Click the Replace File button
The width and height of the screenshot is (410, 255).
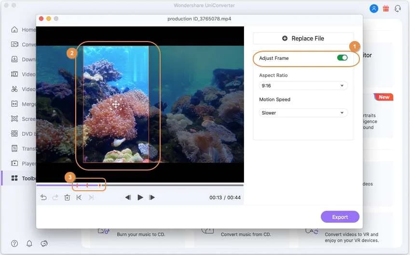(303, 39)
